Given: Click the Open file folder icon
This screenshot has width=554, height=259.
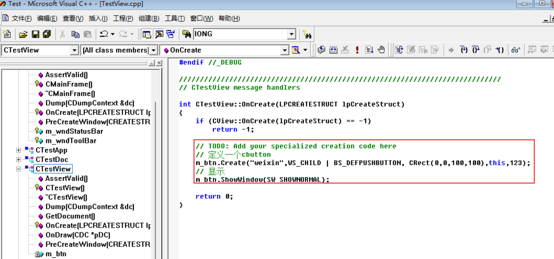Looking at the screenshot, I should 23,34.
